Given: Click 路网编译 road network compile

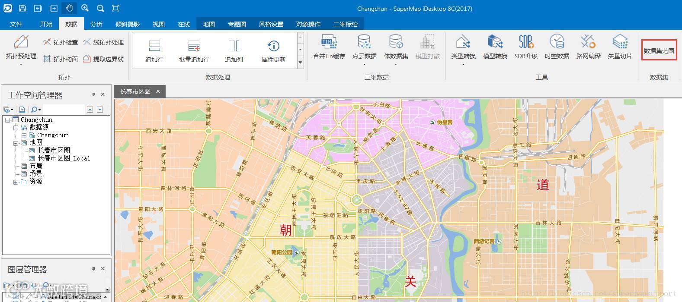Looking at the screenshot, I should coord(589,47).
